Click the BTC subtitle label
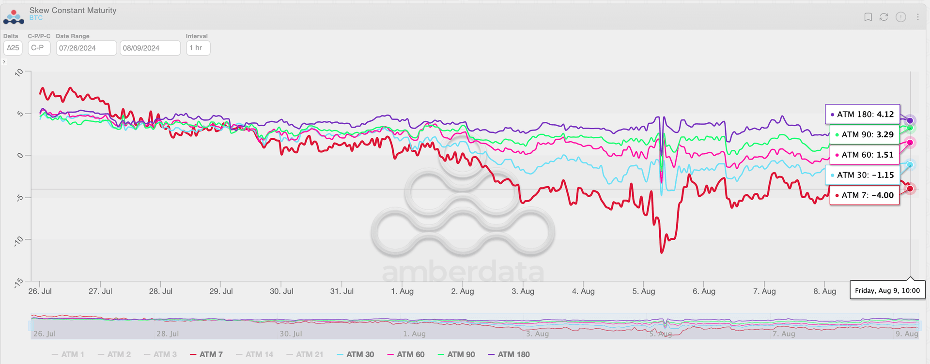 point(36,18)
